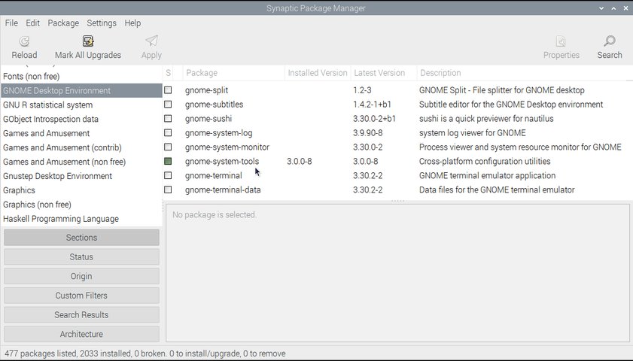Select the gnome-sushi package name
633x361 pixels.
coord(208,119)
